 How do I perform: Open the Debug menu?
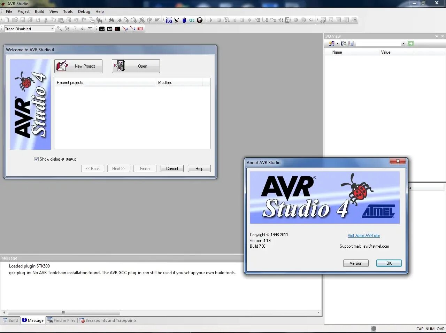pos(84,11)
